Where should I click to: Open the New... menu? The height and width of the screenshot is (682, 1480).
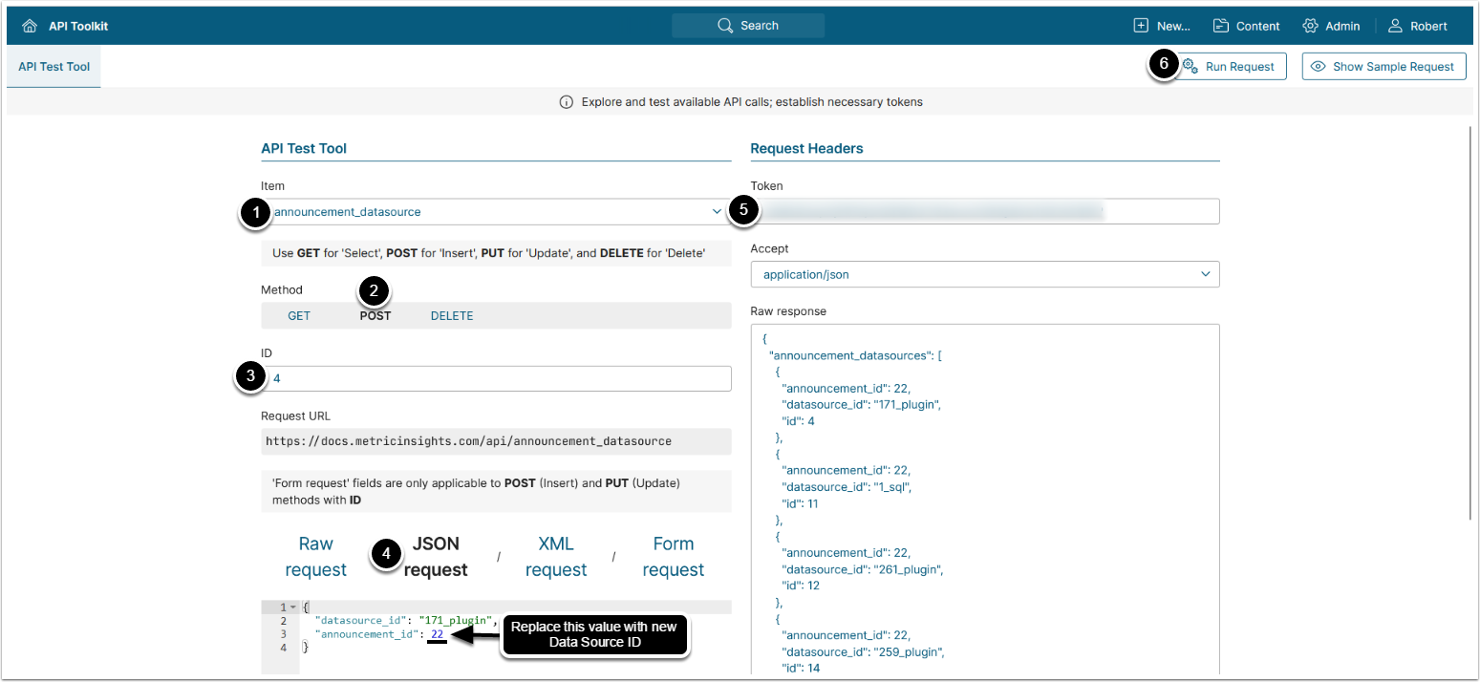[x=1162, y=26]
